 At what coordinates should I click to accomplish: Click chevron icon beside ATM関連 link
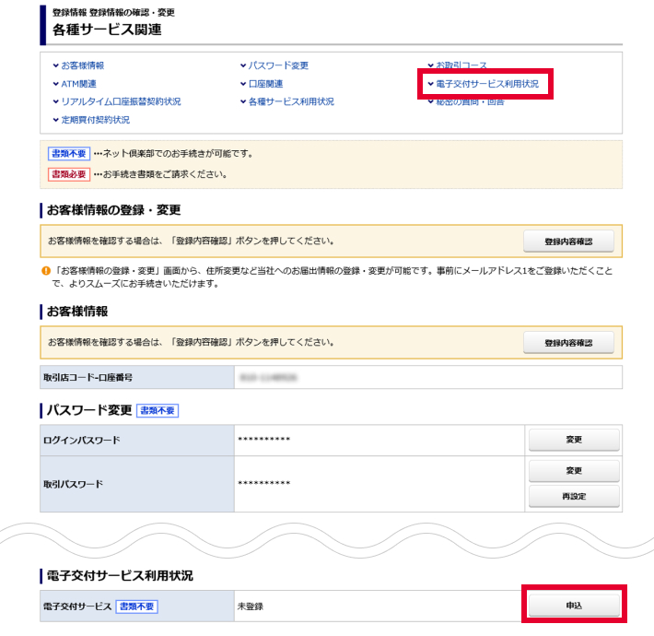tap(55, 84)
